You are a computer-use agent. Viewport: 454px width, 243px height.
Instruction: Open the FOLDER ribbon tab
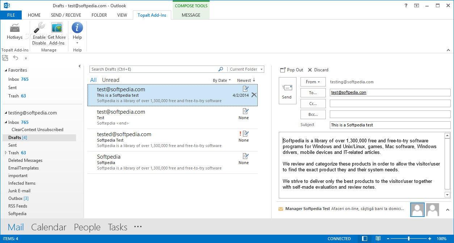pyautogui.click(x=99, y=15)
